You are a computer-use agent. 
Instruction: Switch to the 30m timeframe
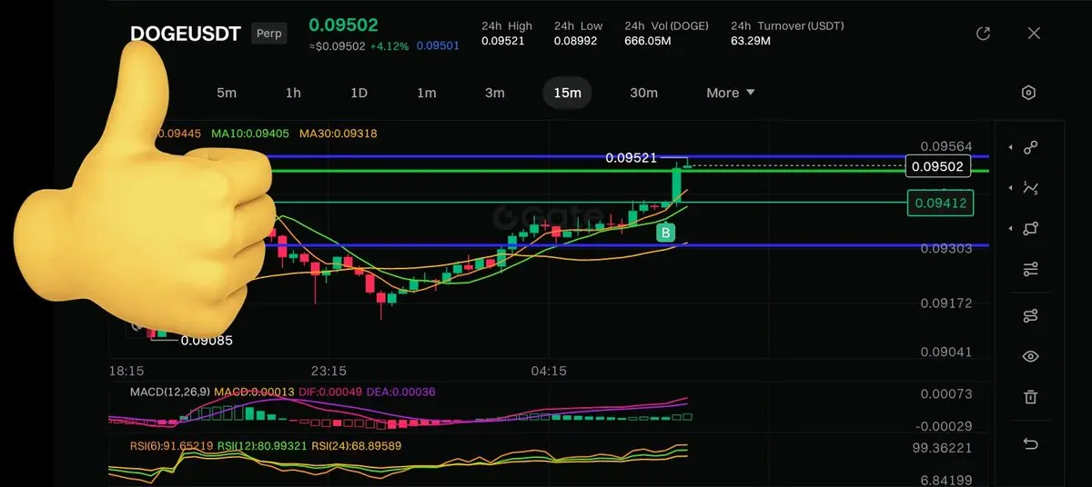click(x=643, y=93)
